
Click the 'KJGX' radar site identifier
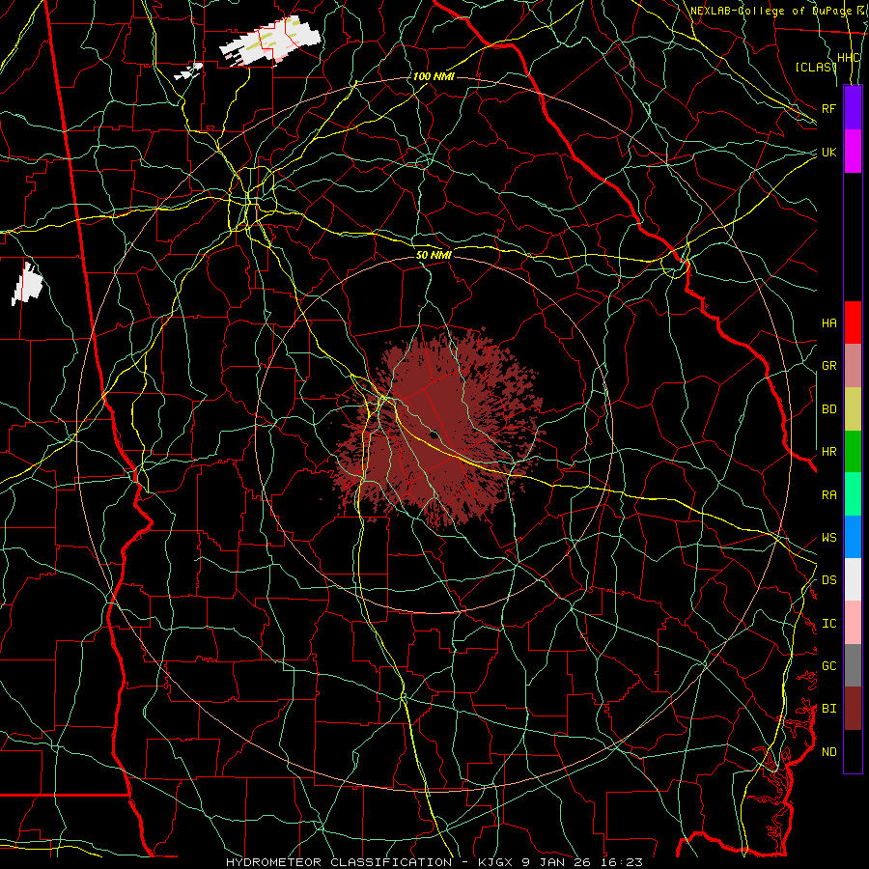[497, 862]
